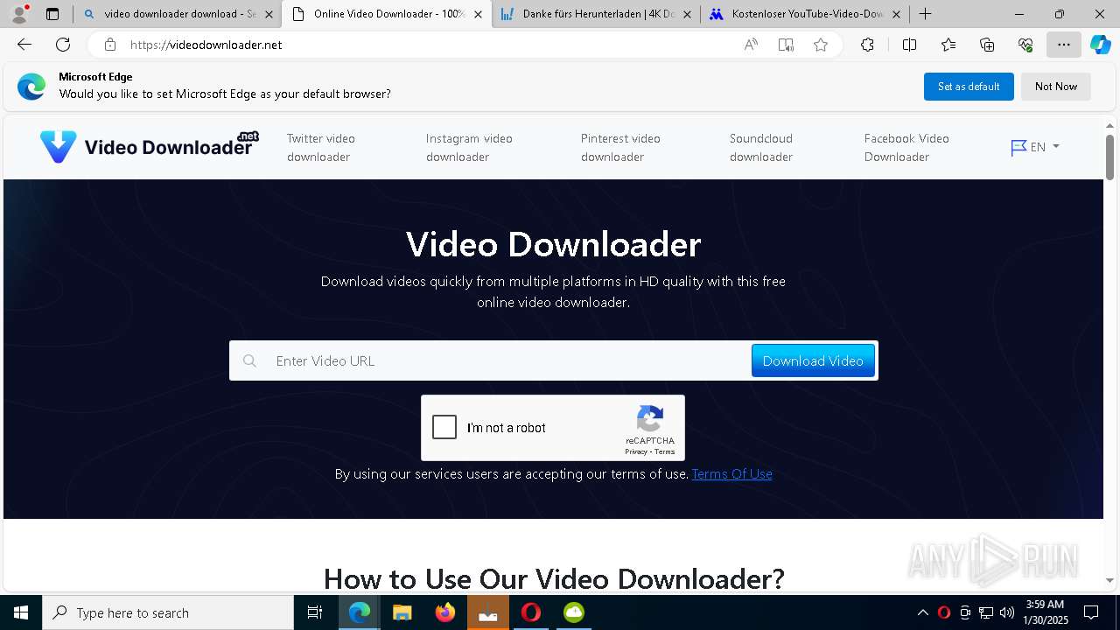Launch Opera from taskbar
This screenshot has width=1120, height=630.
(x=531, y=612)
